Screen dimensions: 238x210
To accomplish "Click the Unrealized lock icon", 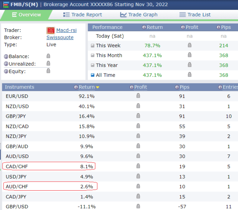I will tap(48, 63).
